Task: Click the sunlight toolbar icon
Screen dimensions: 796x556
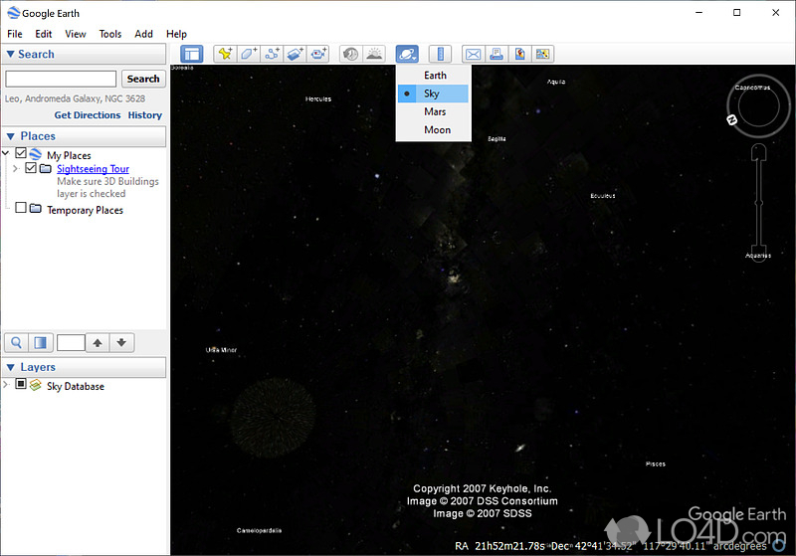Action: 374,54
